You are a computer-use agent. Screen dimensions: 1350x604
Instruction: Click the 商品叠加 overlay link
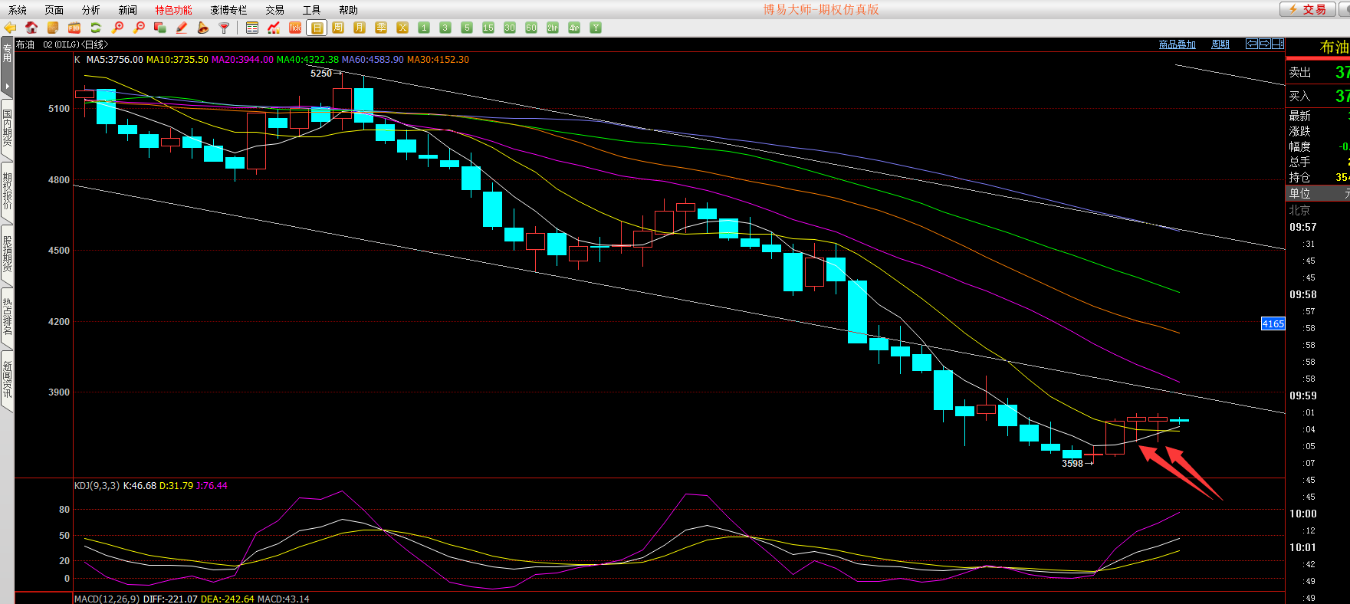(1177, 44)
